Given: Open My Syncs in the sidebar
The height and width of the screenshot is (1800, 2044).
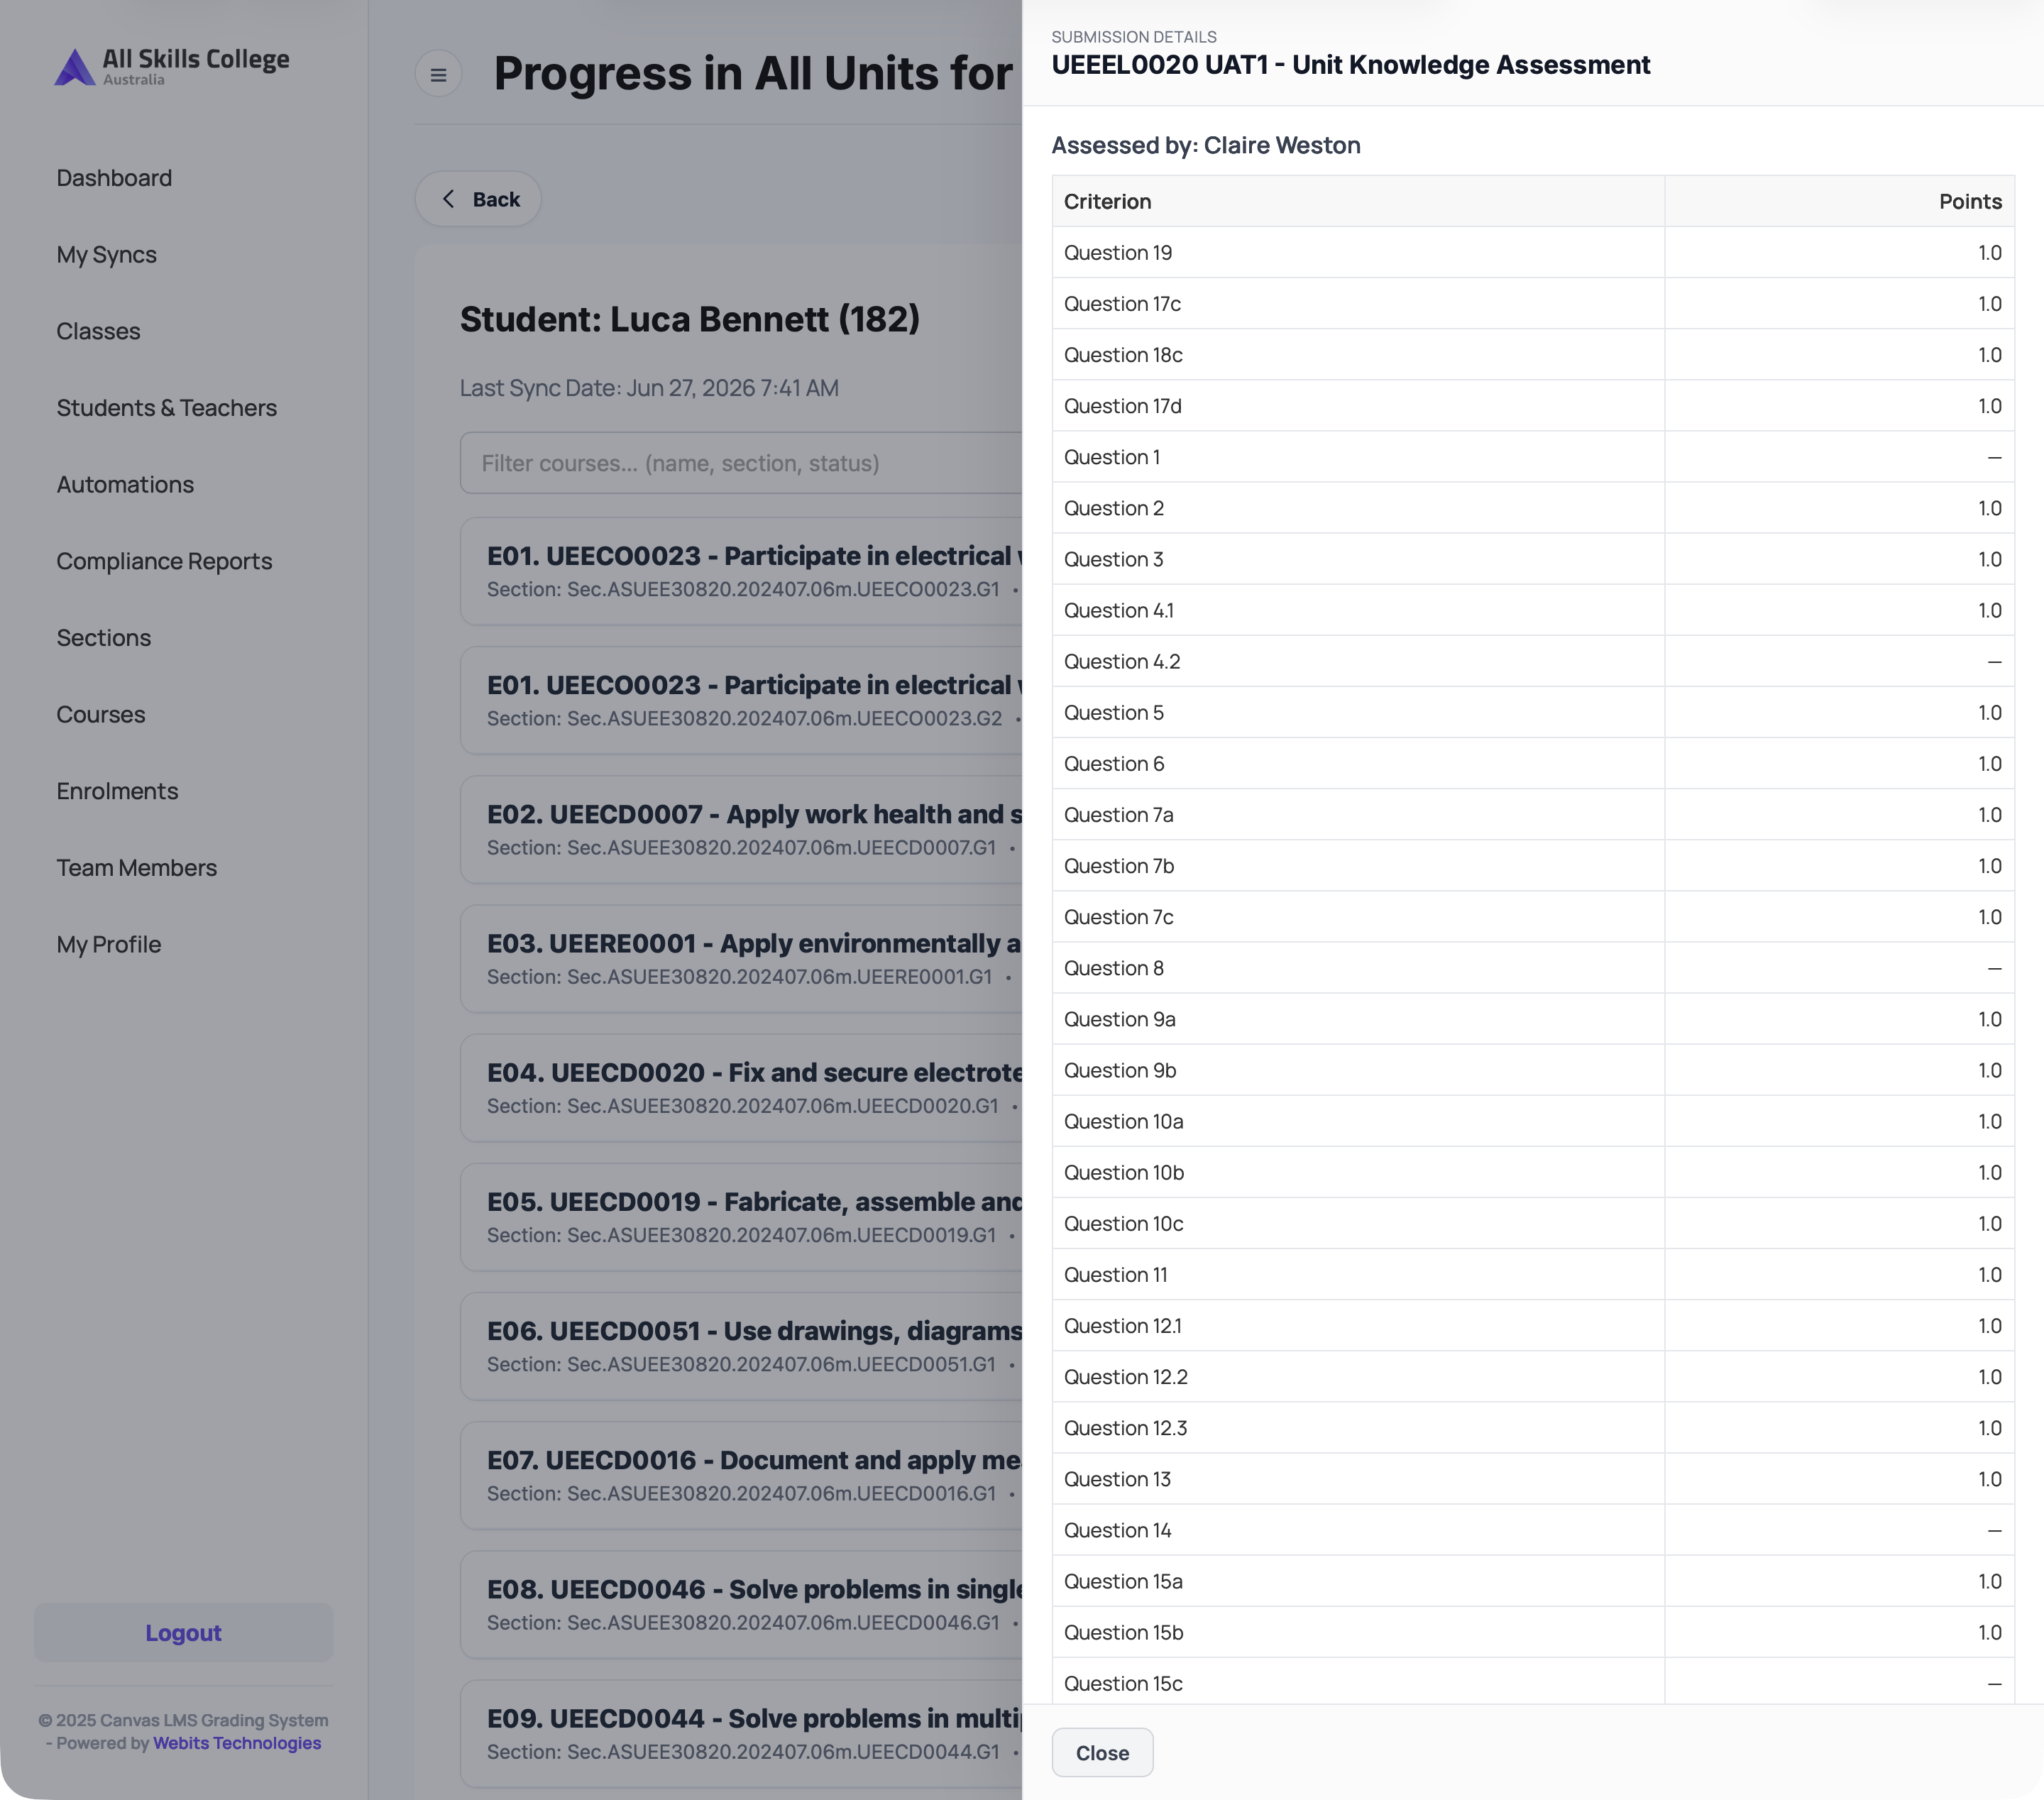Looking at the screenshot, I should [x=107, y=255].
